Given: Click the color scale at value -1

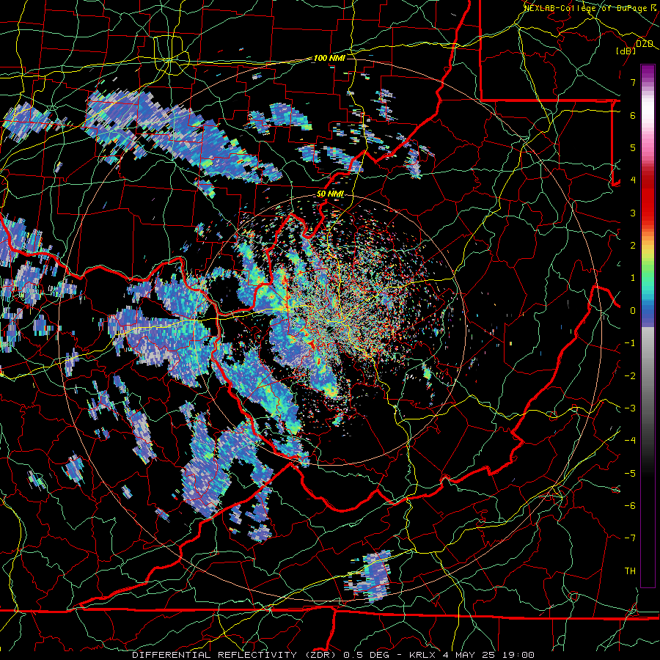Looking at the screenshot, I should pos(648,343).
